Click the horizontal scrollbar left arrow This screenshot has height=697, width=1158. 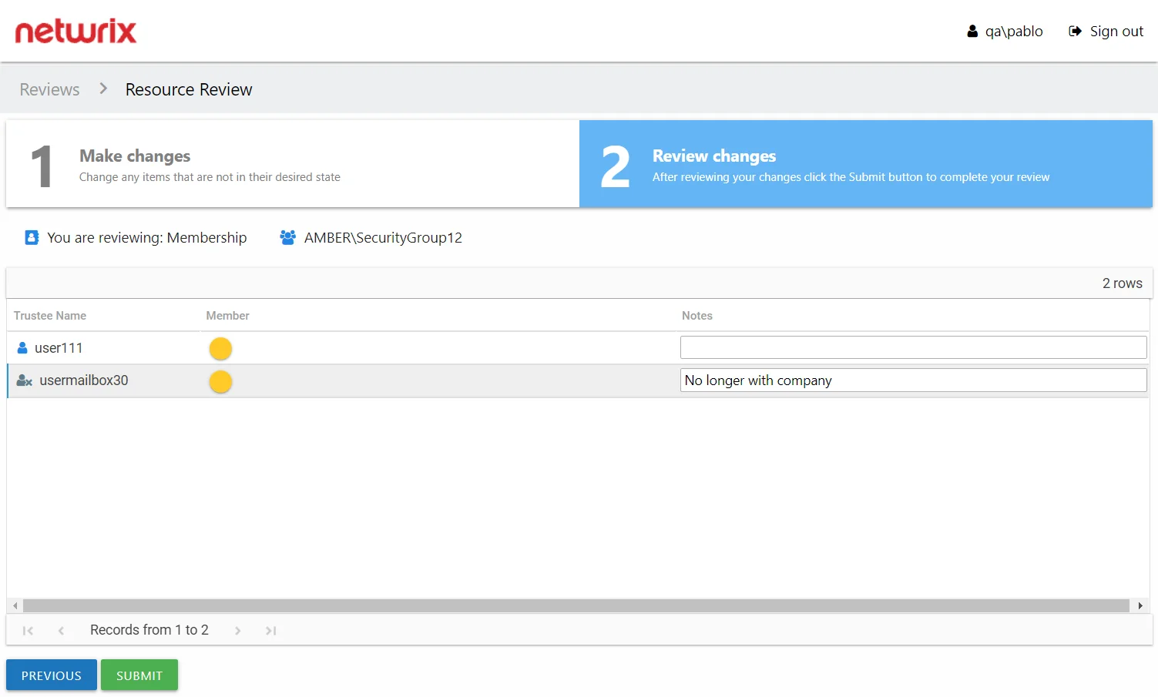coord(15,606)
